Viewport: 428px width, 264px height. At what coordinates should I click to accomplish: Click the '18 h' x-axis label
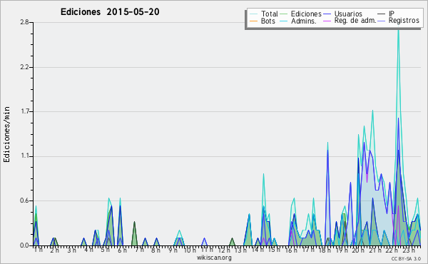click(x=325, y=250)
